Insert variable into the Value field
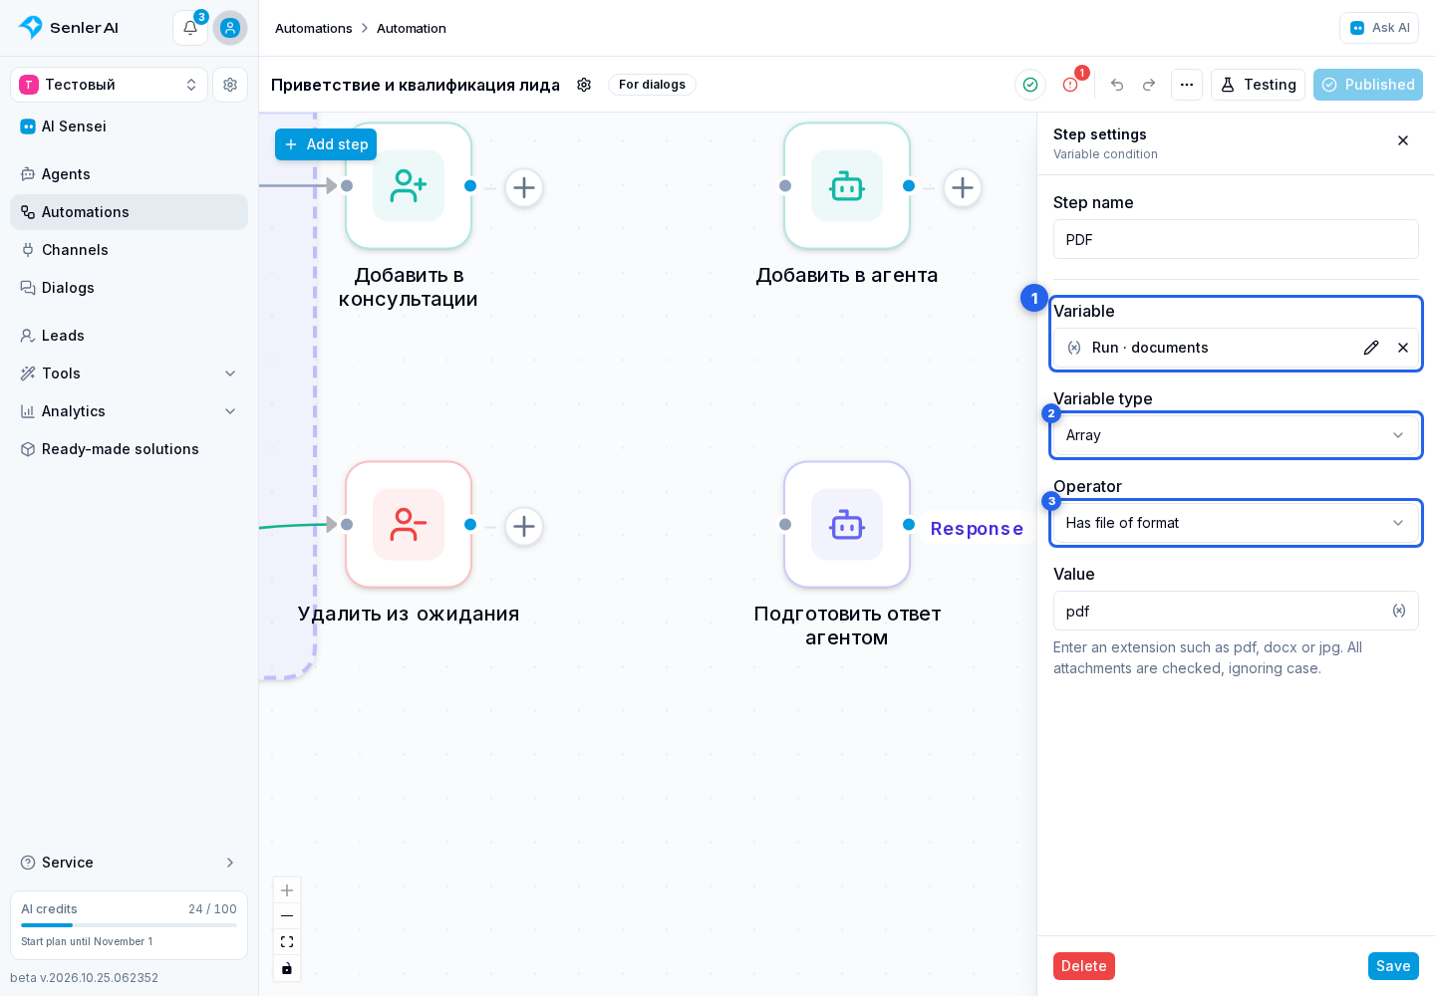 (1399, 611)
